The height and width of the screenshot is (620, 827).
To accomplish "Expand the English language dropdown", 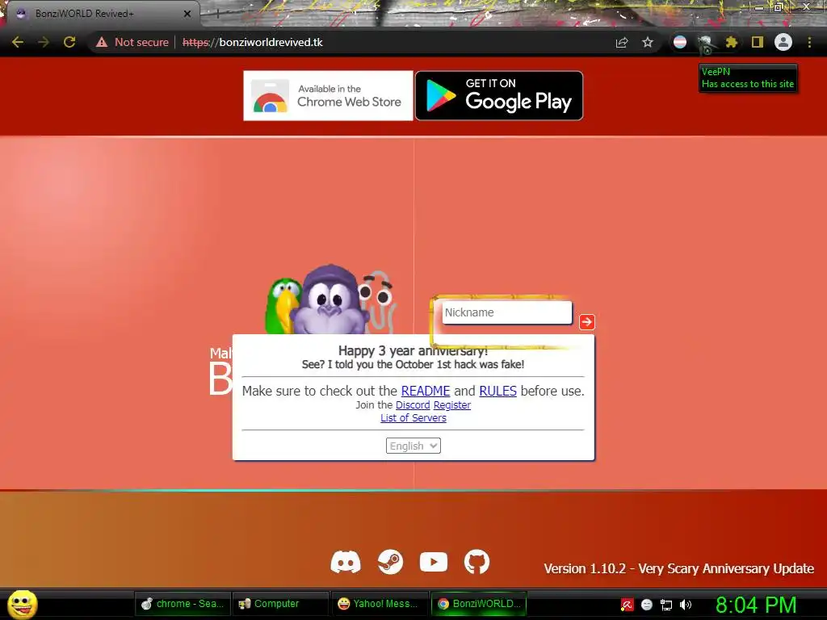I will [413, 446].
